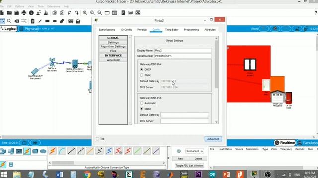Open the Specifications tab
The image size is (318, 178).
(107, 30)
